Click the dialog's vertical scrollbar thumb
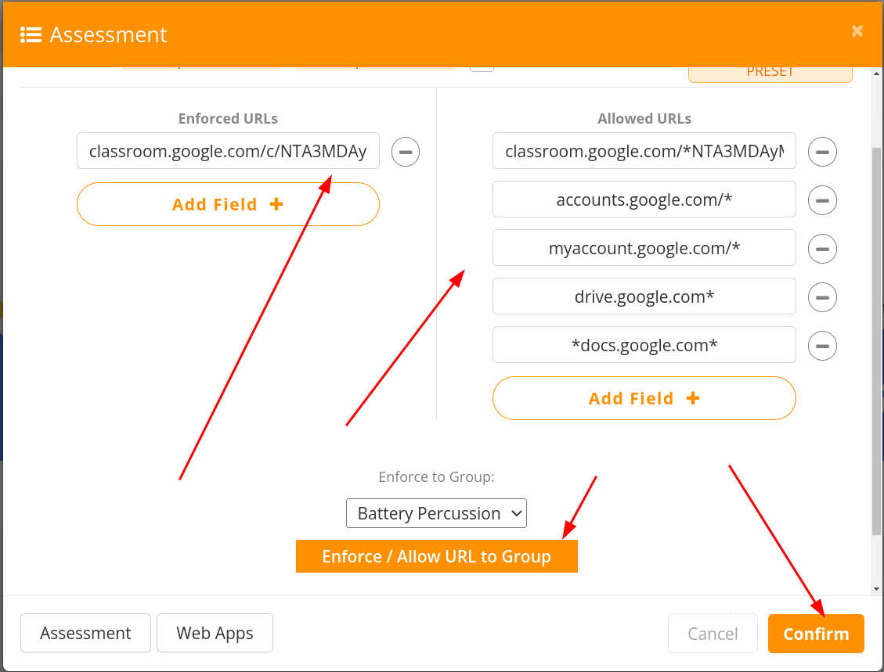The width and height of the screenshot is (884, 672). pyautogui.click(x=876, y=341)
